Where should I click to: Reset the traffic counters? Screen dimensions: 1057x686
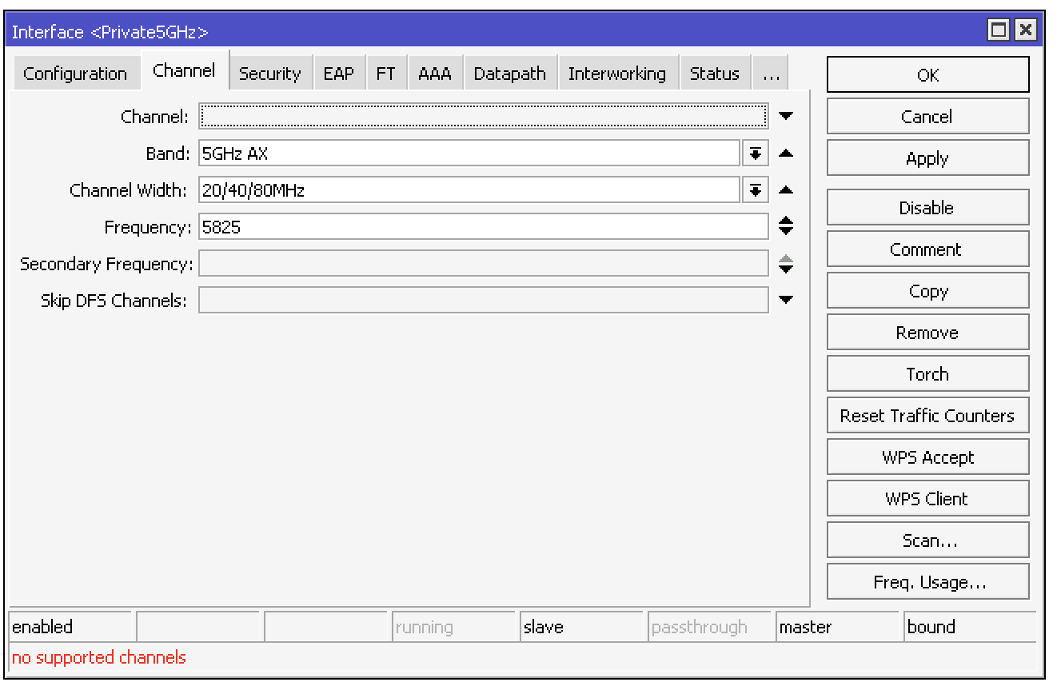point(927,415)
